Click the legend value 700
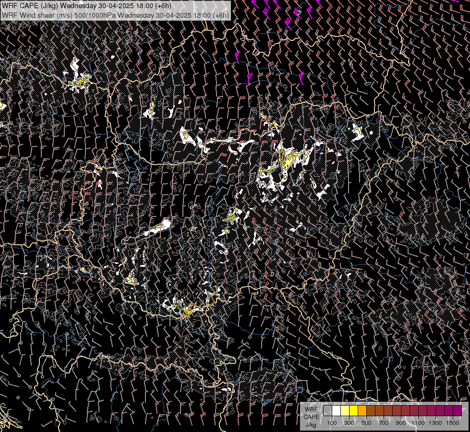This screenshot has height=432, width=470. pos(384,423)
